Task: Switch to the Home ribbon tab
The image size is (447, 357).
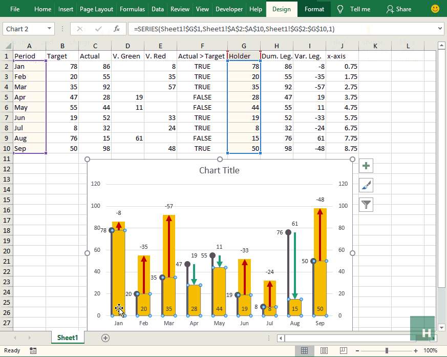Action: [x=43, y=9]
